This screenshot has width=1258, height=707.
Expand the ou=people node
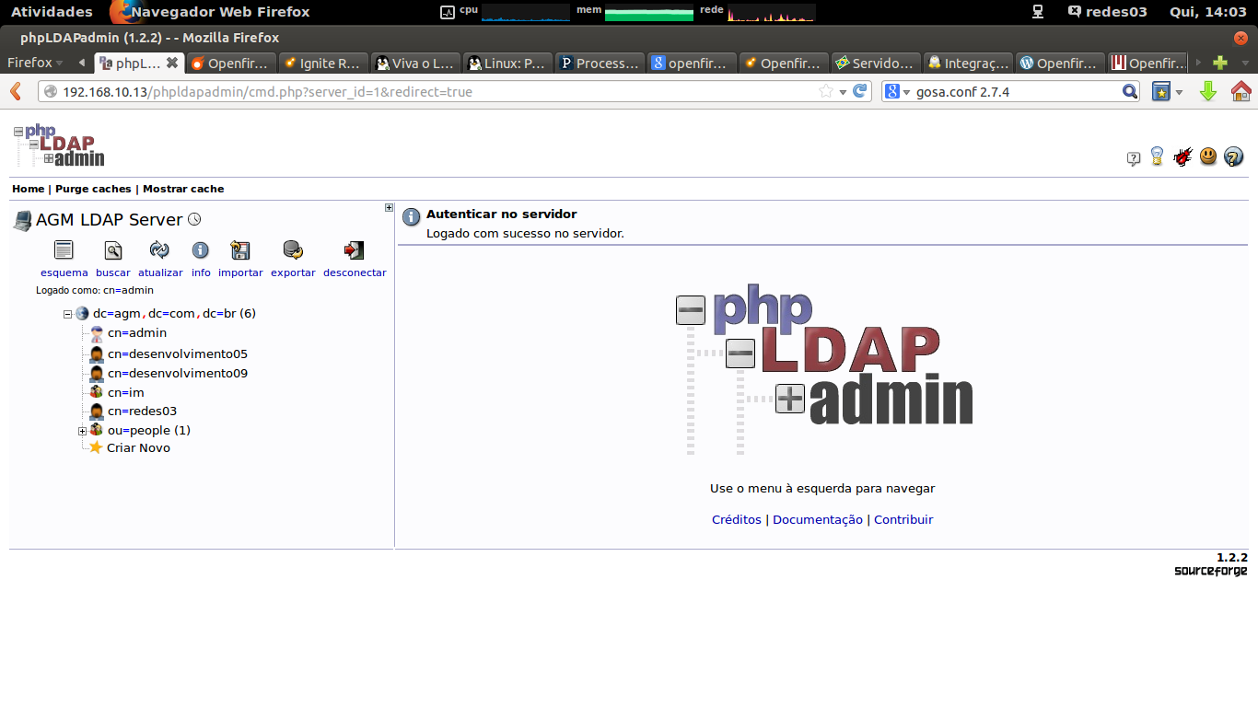[x=82, y=431]
